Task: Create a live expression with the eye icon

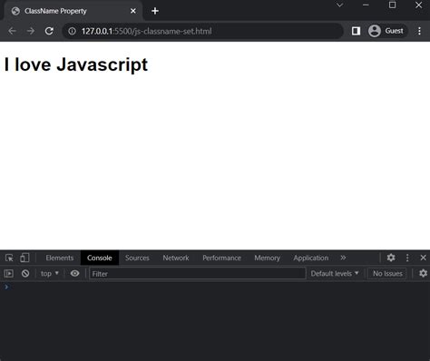Action: [74, 274]
